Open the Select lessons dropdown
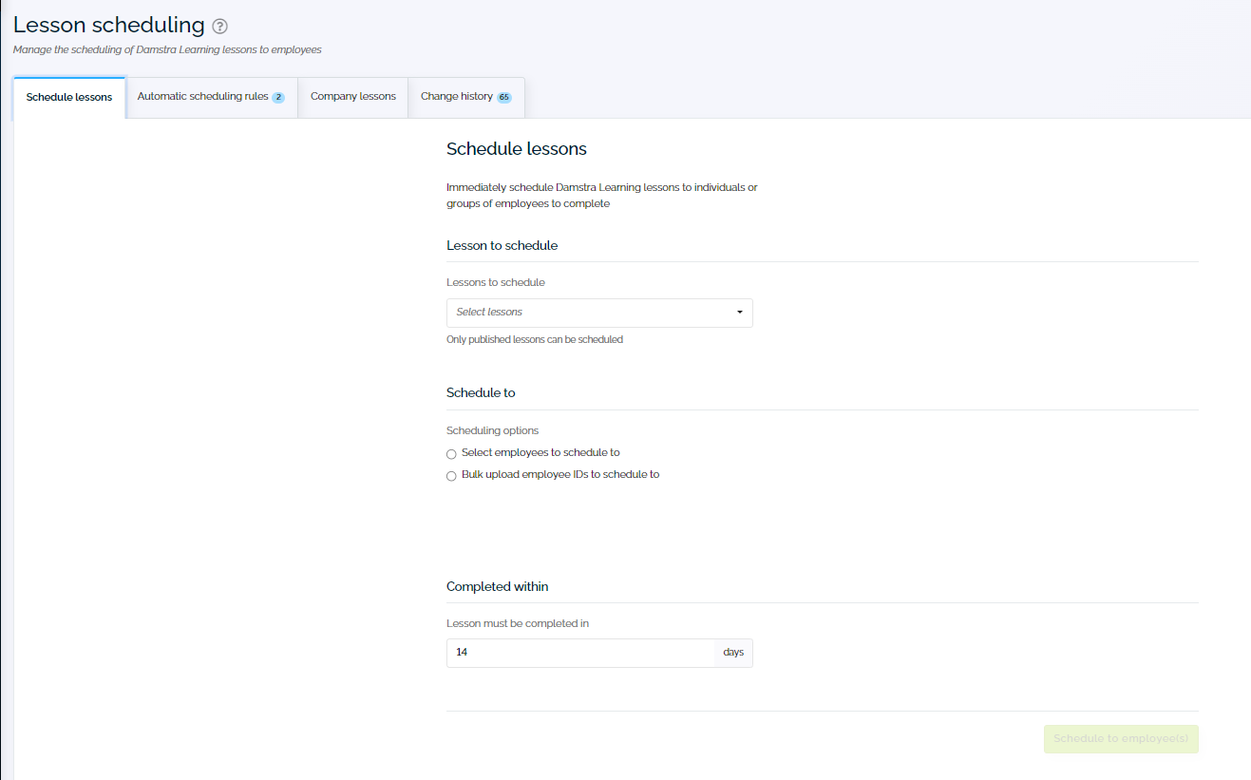Screen dimensions: 1251x780 599,312
